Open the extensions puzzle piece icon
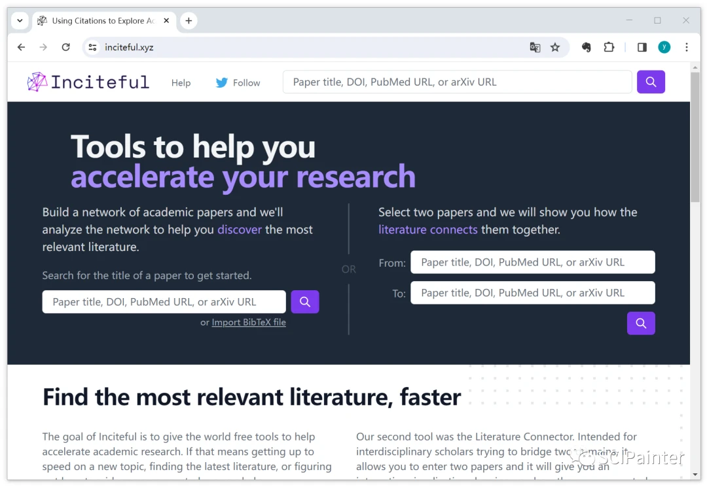This screenshot has height=487, width=707. click(609, 47)
